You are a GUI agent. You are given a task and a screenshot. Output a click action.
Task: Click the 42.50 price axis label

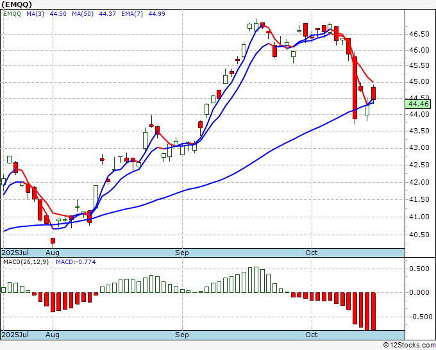[x=419, y=165]
